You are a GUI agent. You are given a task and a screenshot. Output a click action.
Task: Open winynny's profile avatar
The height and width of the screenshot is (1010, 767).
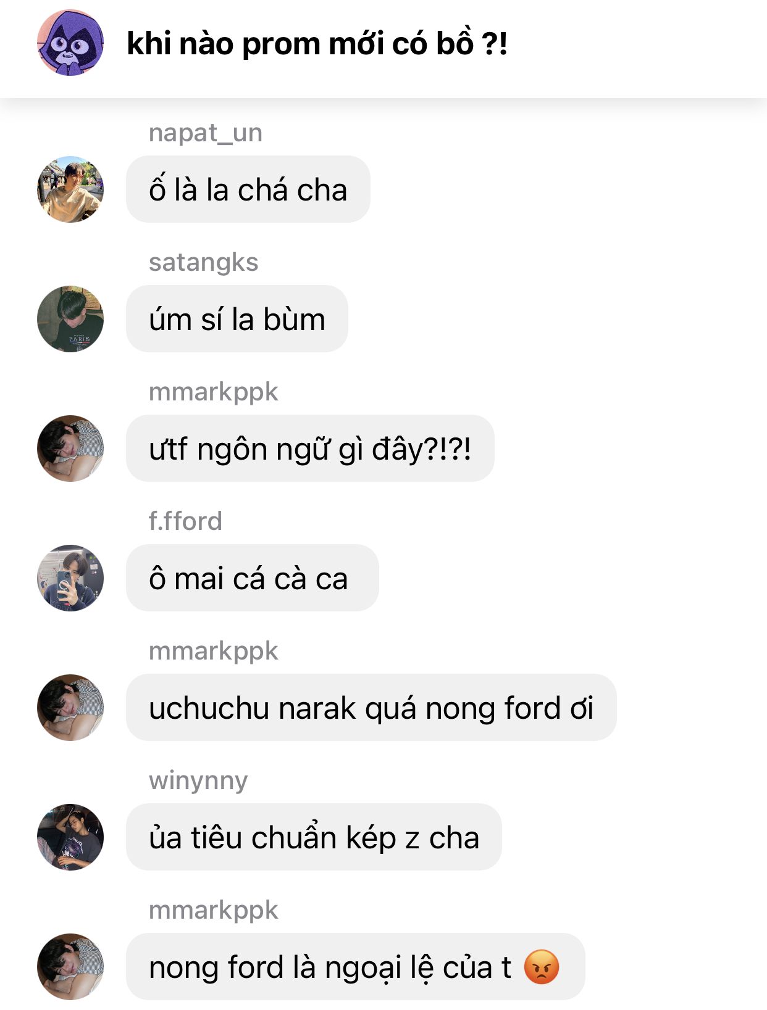tap(70, 837)
